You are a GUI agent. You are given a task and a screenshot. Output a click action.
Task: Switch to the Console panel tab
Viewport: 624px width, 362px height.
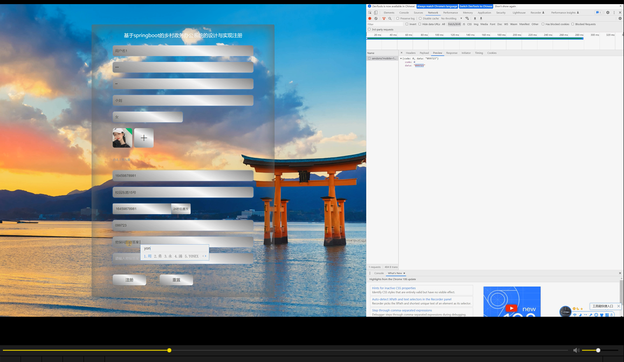click(x=404, y=13)
